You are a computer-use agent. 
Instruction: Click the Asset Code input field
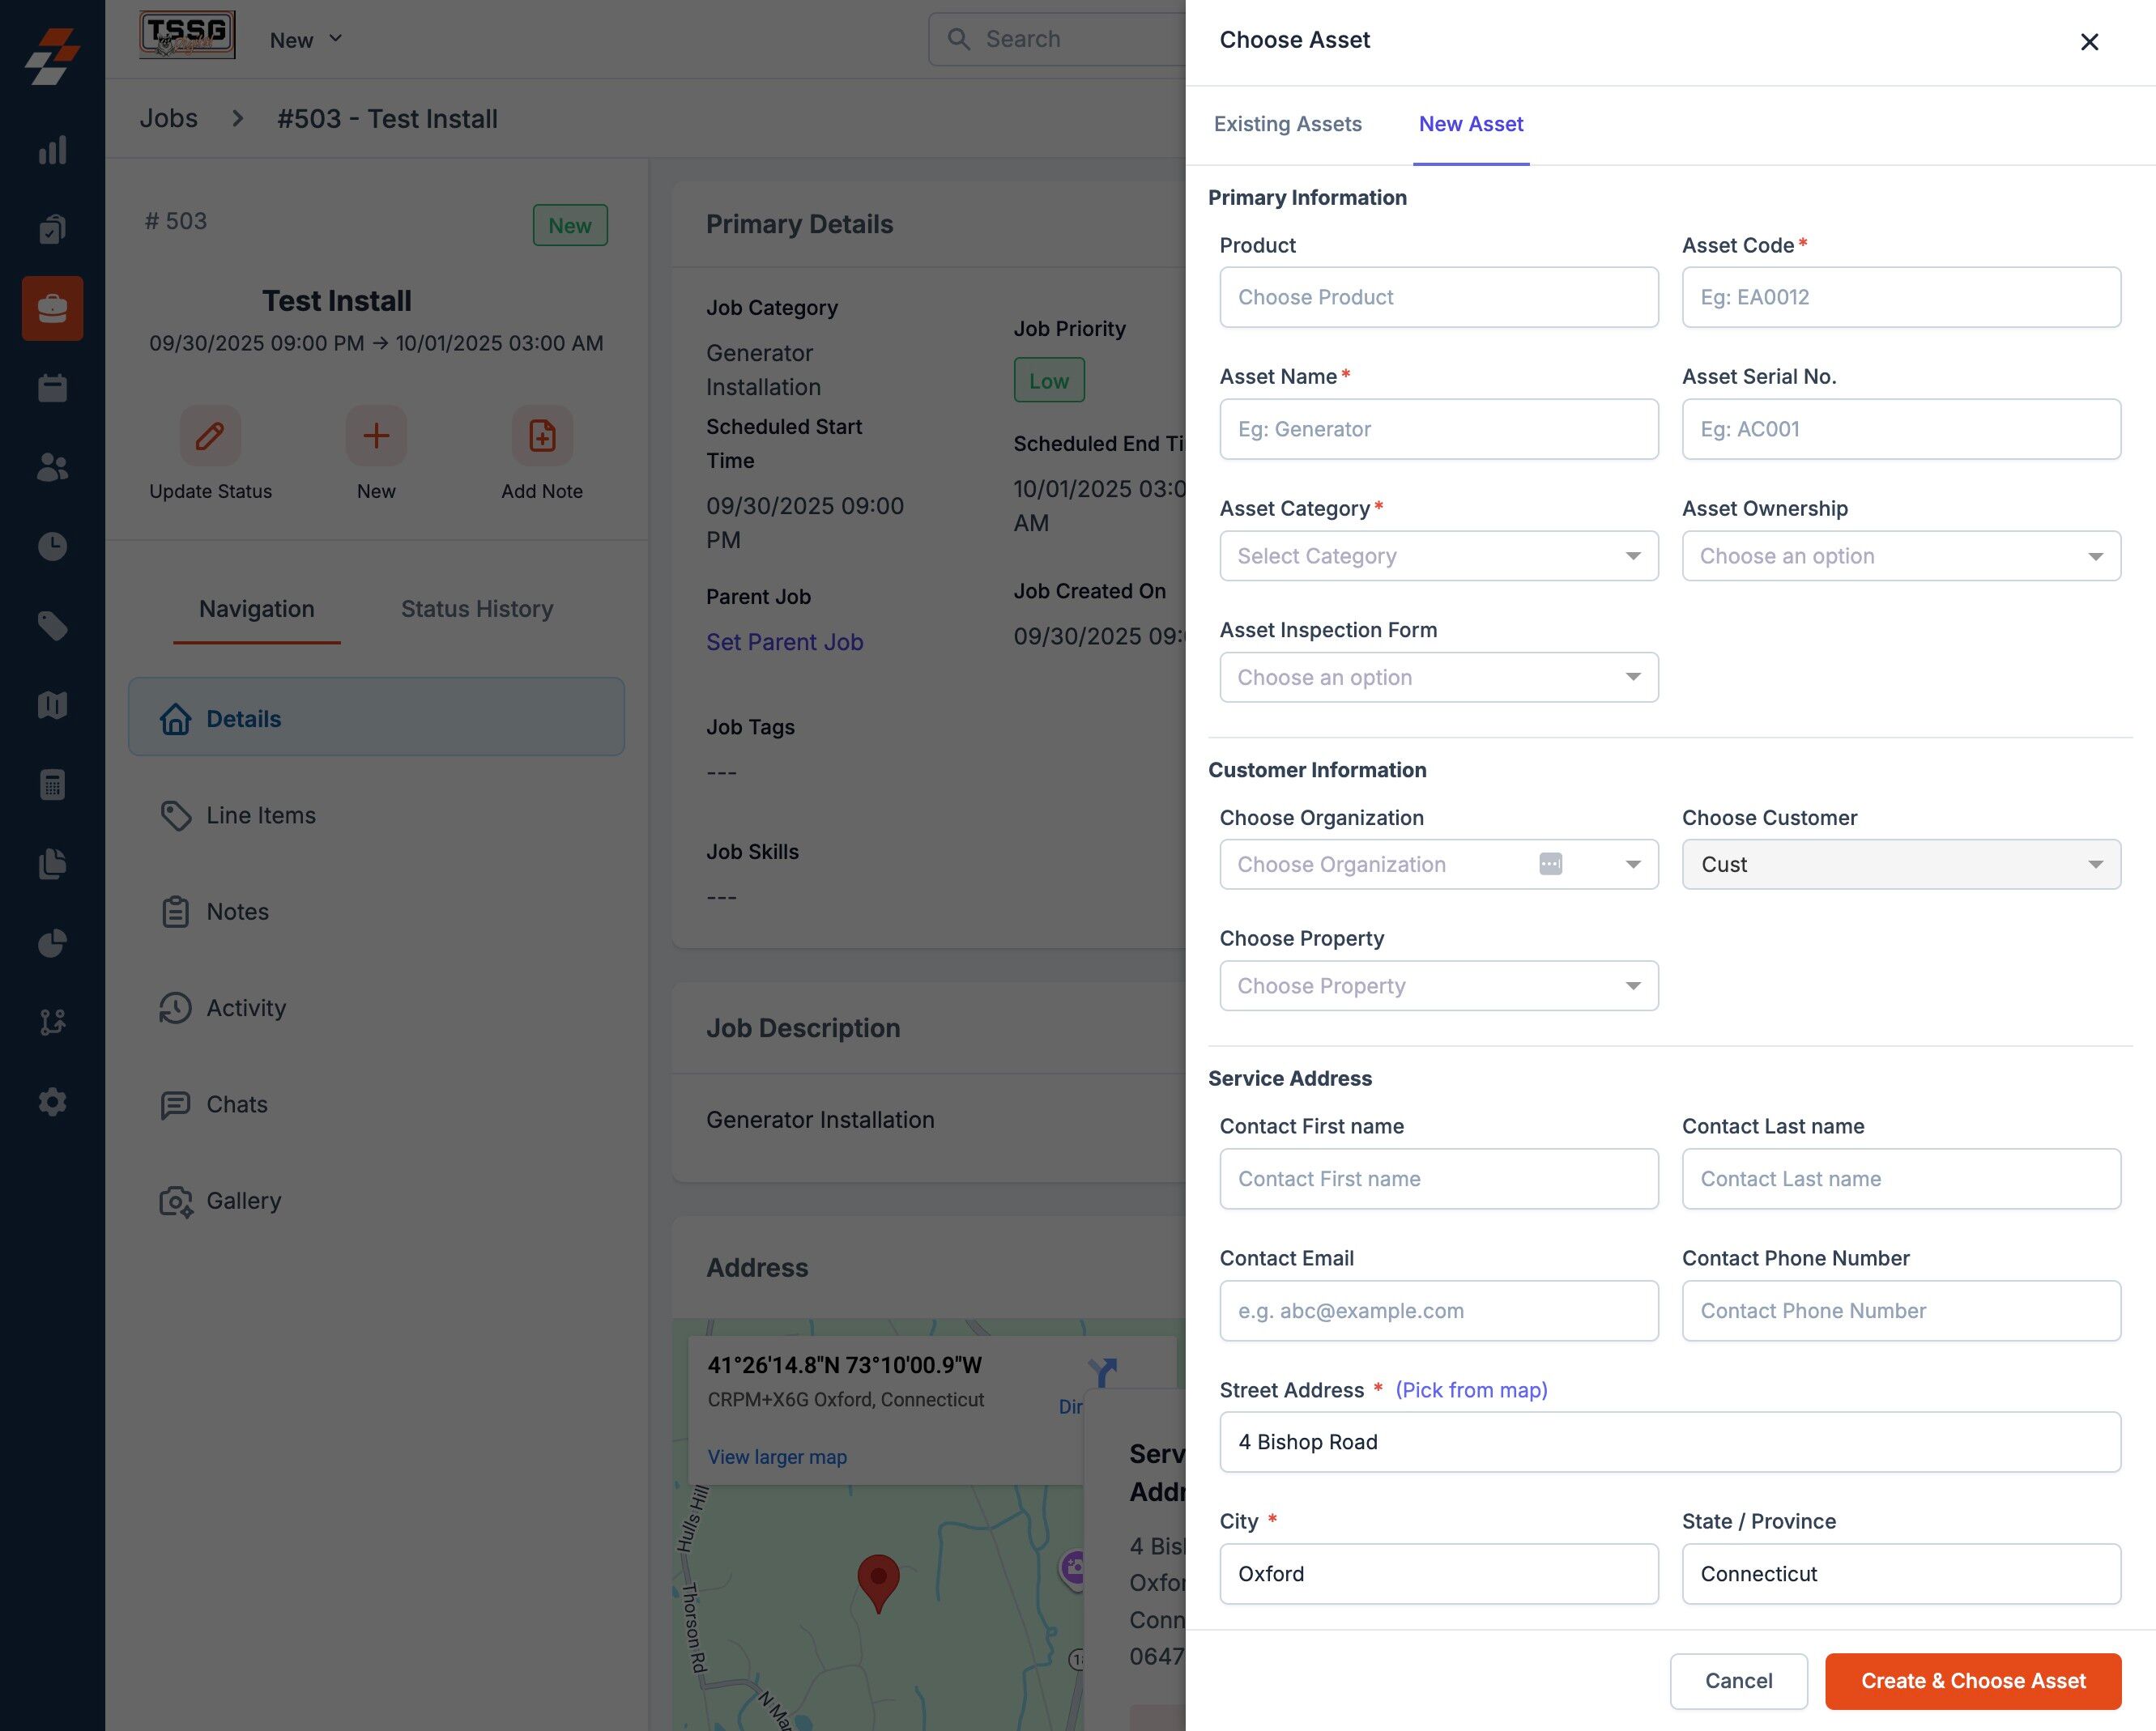[x=1900, y=297]
